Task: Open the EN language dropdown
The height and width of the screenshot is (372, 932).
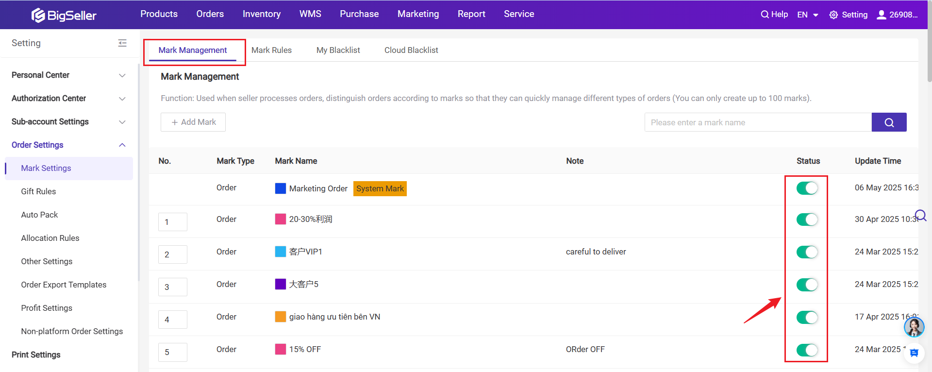Action: (808, 15)
